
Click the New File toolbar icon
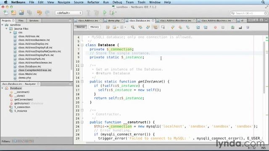(6, 13)
